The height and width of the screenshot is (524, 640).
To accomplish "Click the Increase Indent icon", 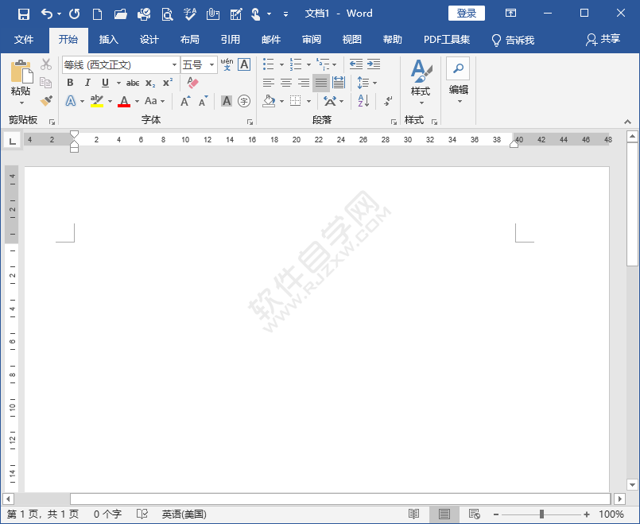I will pyautogui.click(x=373, y=64).
